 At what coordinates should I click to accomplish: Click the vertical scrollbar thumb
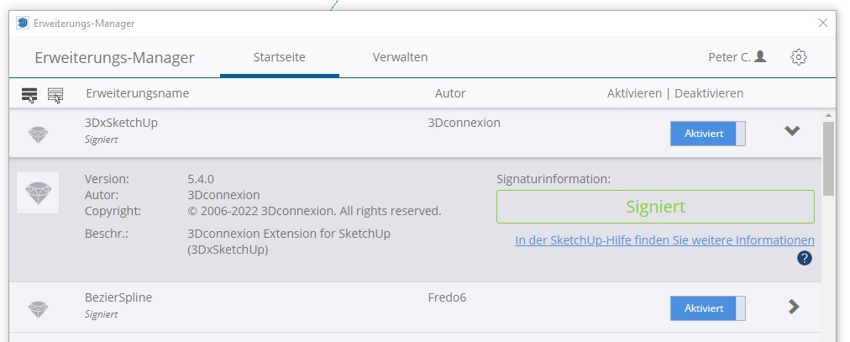(828, 158)
